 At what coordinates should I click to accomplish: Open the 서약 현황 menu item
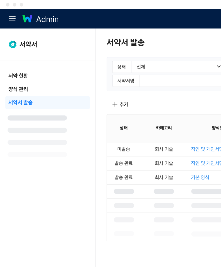click(x=18, y=76)
